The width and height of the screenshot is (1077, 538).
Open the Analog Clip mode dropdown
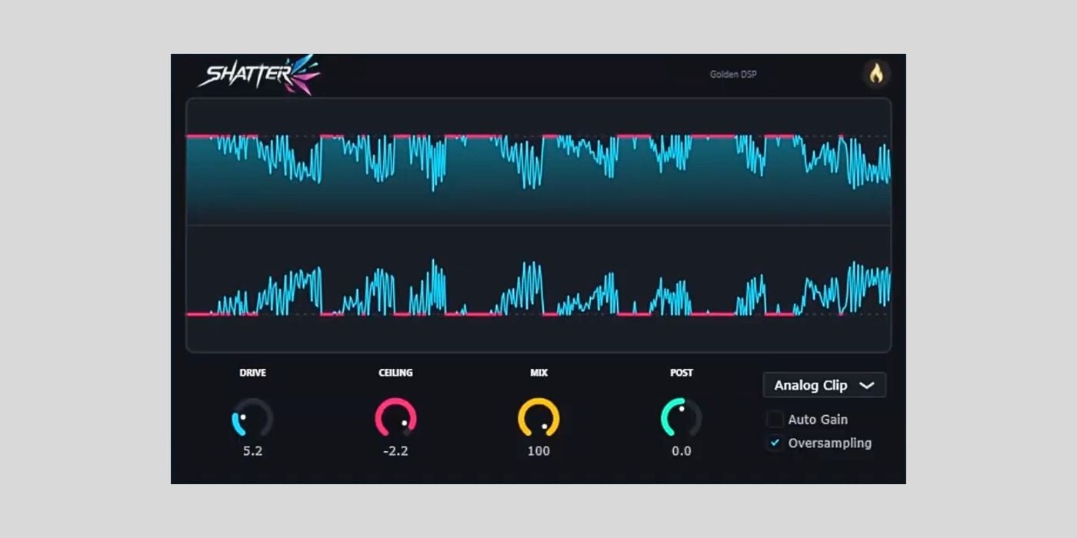(x=824, y=385)
